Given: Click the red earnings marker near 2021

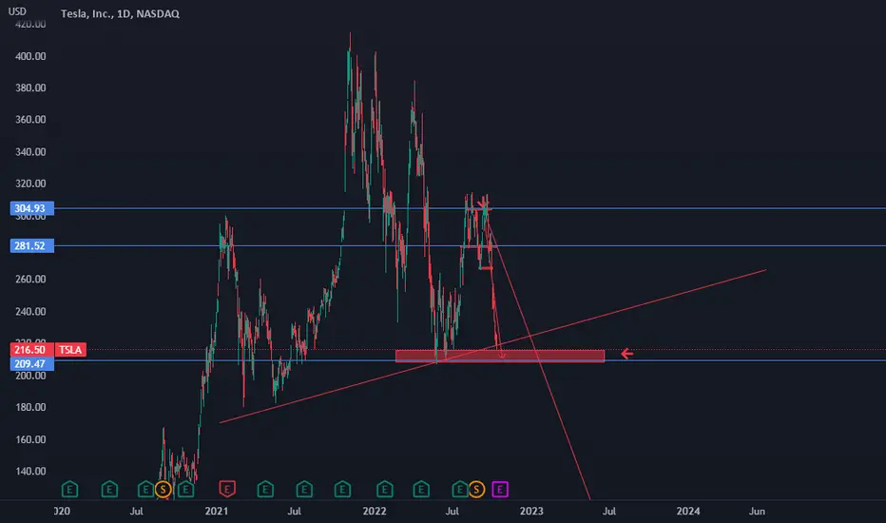Looking at the screenshot, I should pos(227,489).
